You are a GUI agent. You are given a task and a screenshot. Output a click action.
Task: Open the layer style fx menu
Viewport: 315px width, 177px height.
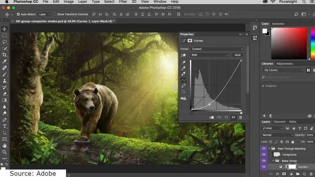278,174
